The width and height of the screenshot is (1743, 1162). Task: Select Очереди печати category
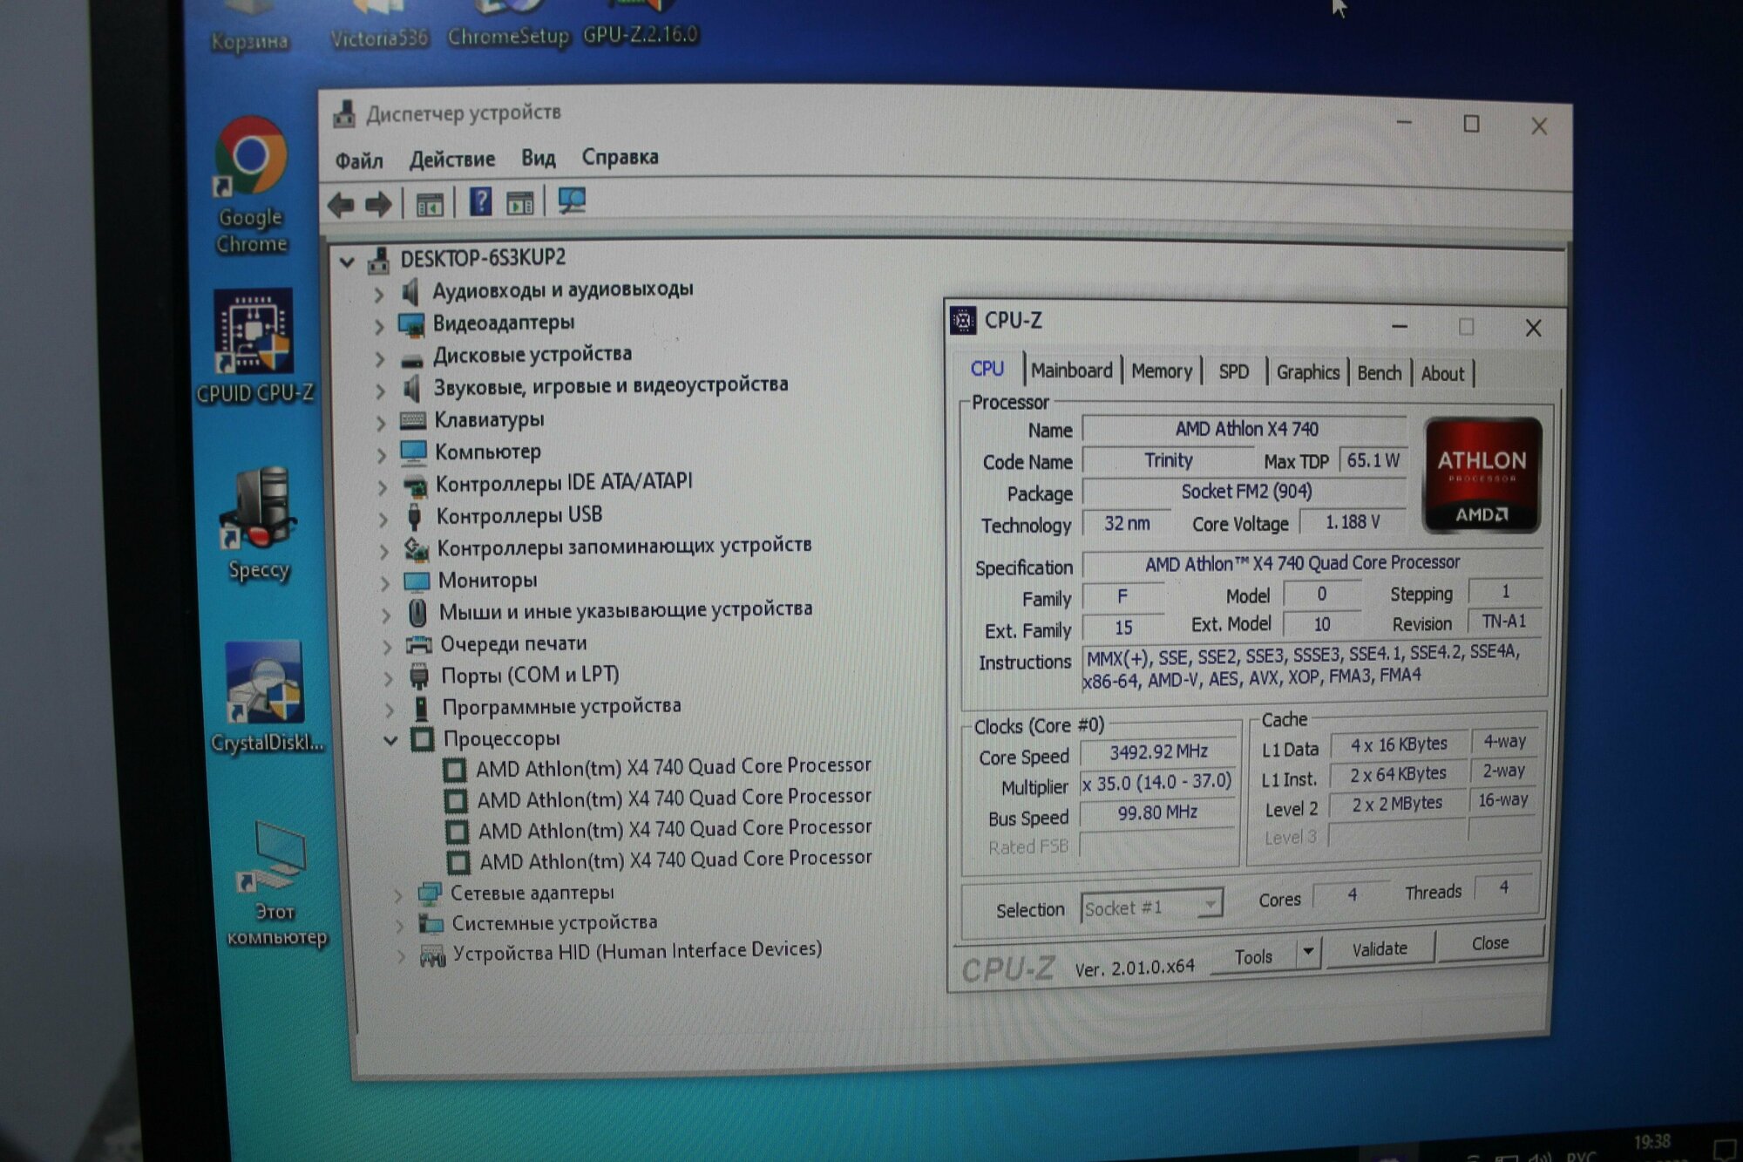tap(512, 644)
